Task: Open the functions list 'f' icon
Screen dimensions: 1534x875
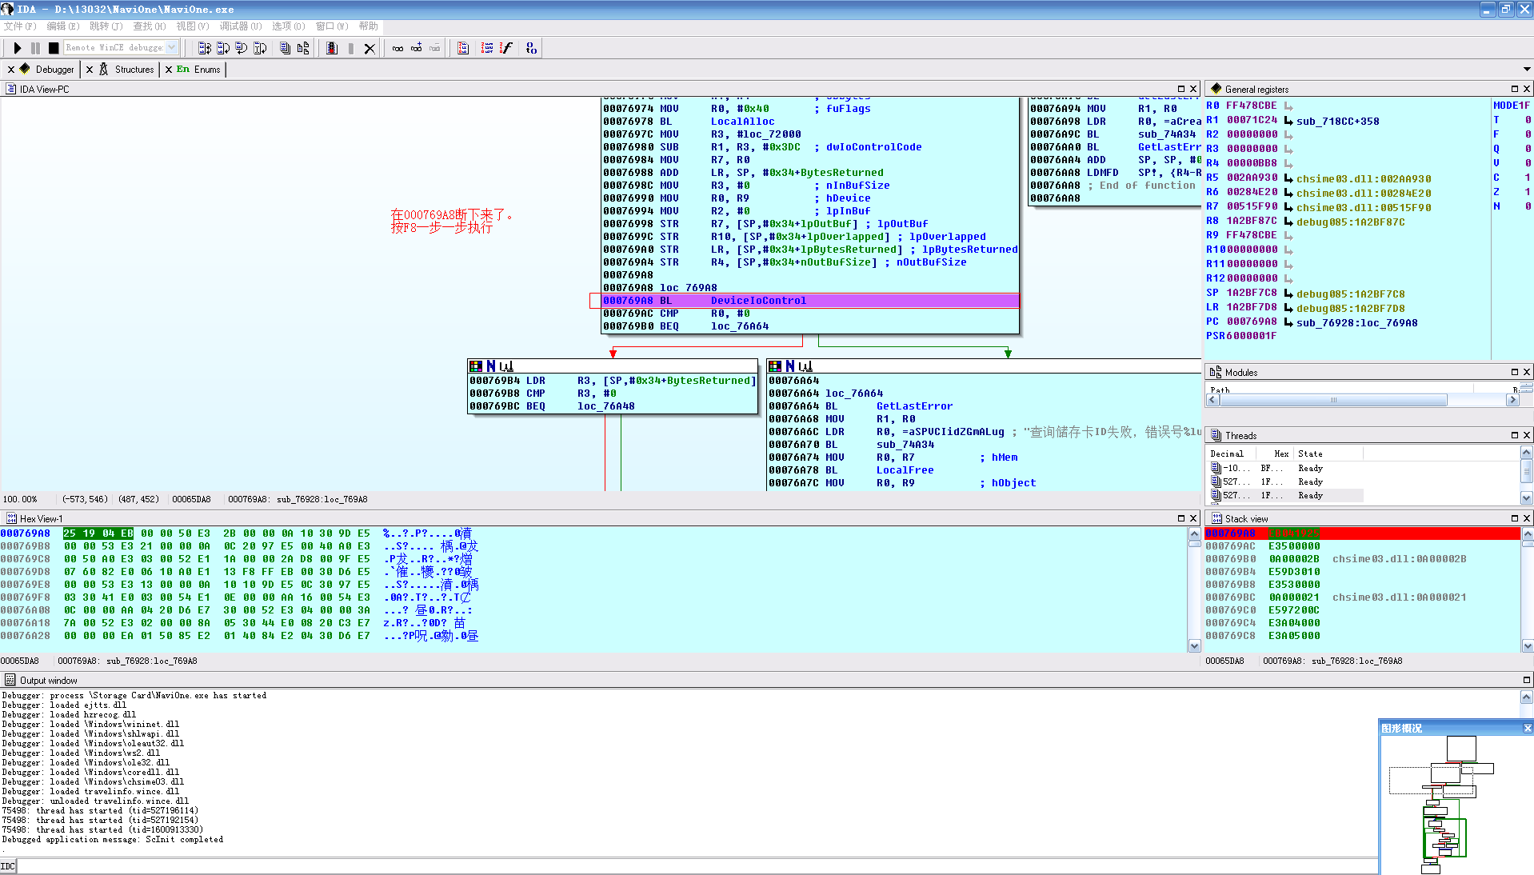Action: 505,48
